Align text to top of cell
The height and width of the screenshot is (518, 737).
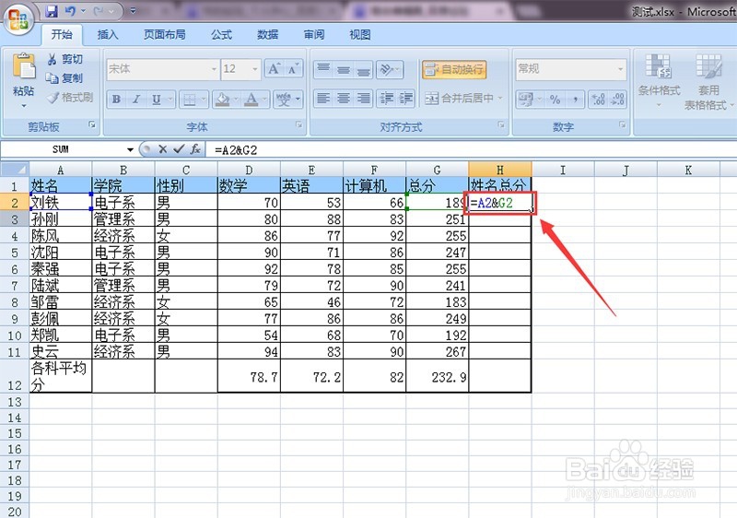click(323, 69)
